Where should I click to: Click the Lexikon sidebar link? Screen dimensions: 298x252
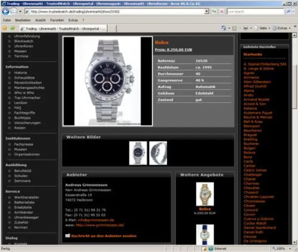click(x=21, y=103)
